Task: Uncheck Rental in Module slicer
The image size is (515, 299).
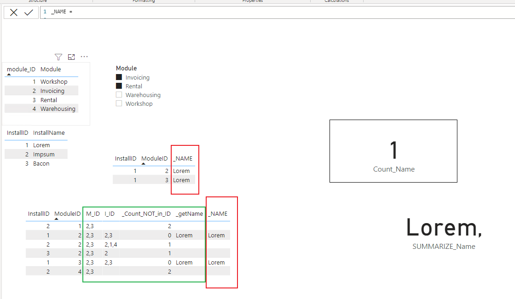Action: [x=119, y=86]
